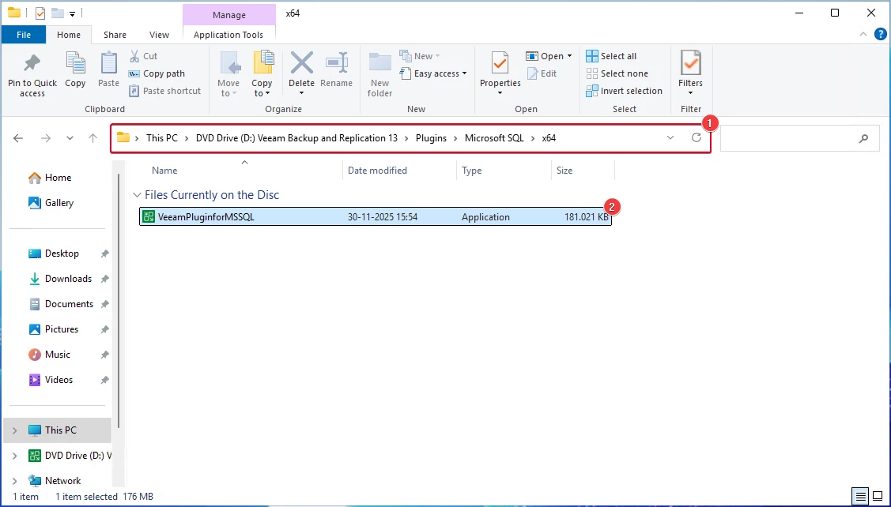Open recent locations dropdown arrow
891x507 pixels.
70,138
